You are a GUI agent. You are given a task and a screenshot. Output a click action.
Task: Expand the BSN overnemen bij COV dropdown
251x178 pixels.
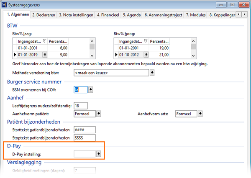91,89
